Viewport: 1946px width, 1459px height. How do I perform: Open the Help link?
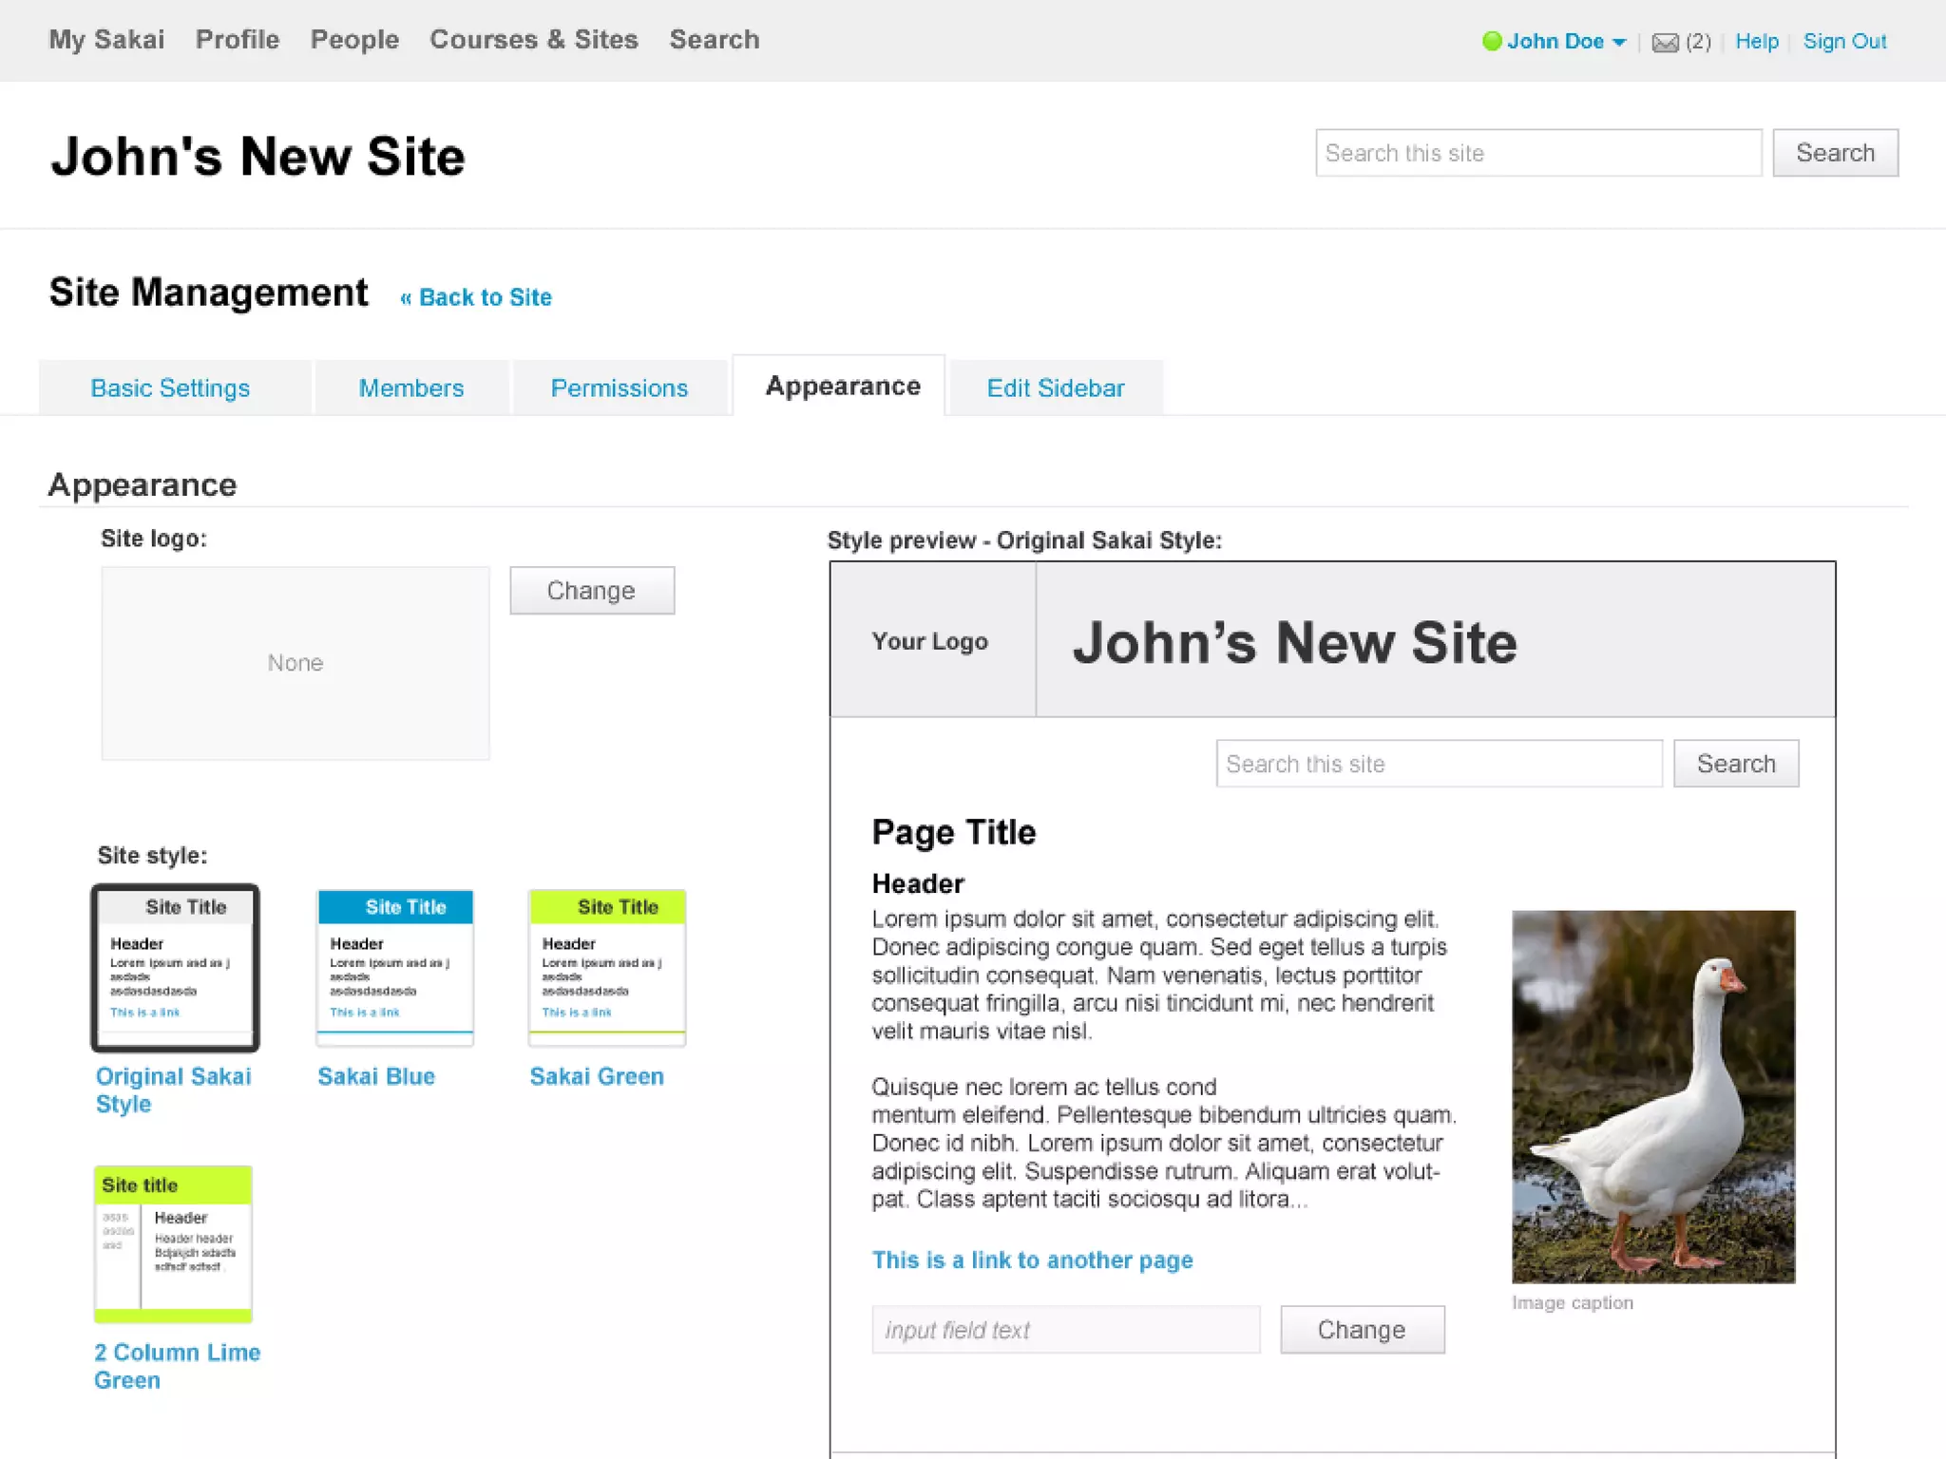pyautogui.click(x=1756, y=42)
